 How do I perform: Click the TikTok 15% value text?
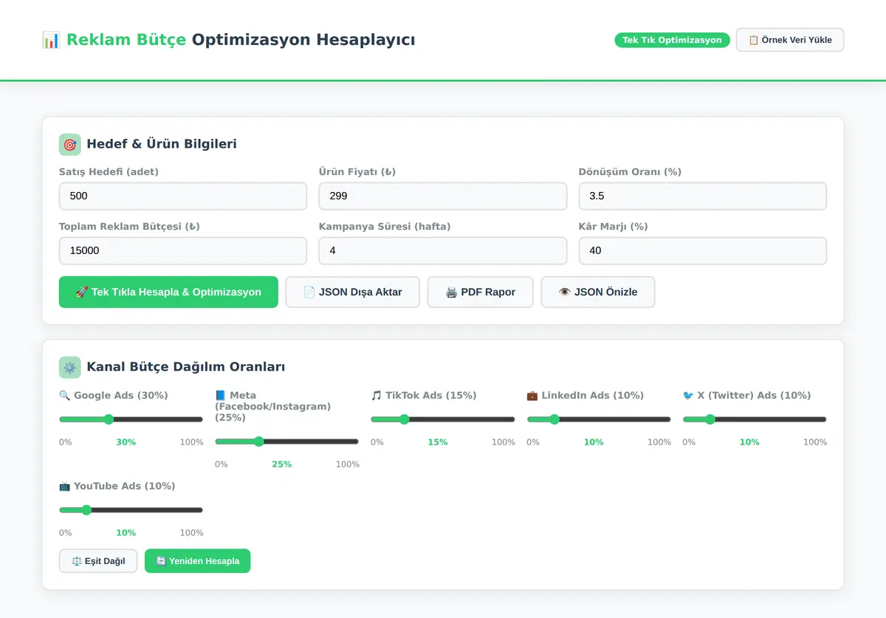coord(438,442)
